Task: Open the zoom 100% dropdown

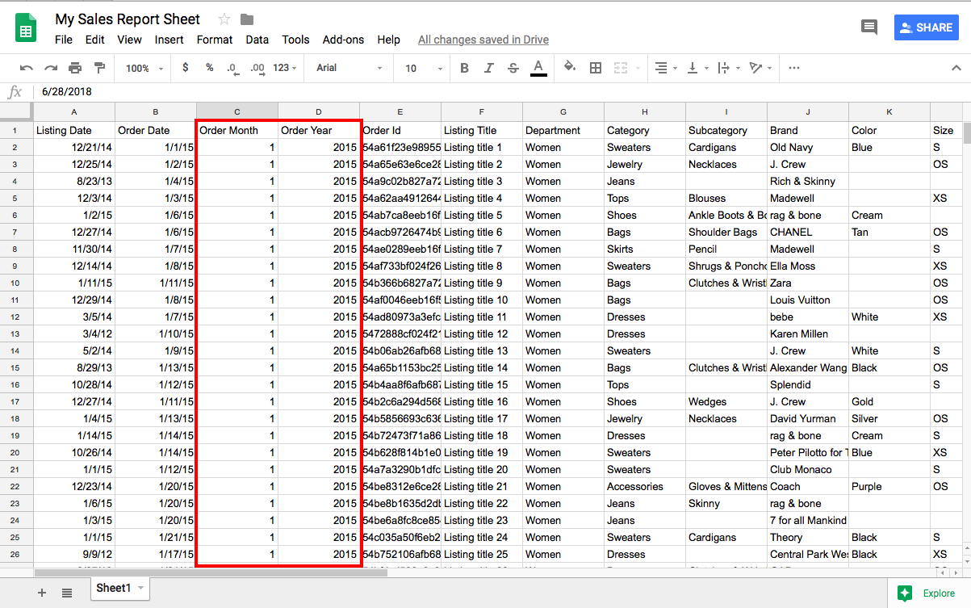Action: coord(144,69)
